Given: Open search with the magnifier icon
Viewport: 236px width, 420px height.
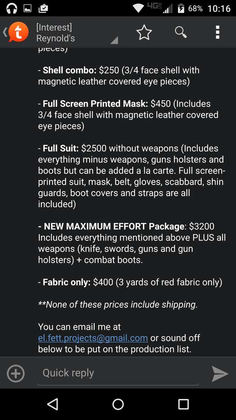Looking at the screenshot, I should [181, 32].
